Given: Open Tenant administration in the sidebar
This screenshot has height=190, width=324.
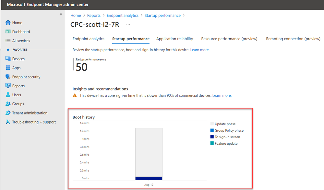Looking at the screenshot, I should [30, 113].
